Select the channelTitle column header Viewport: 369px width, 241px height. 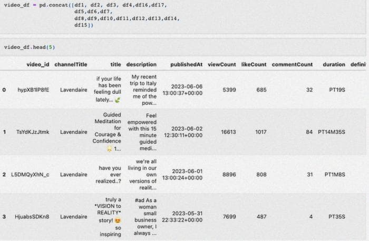71,65
